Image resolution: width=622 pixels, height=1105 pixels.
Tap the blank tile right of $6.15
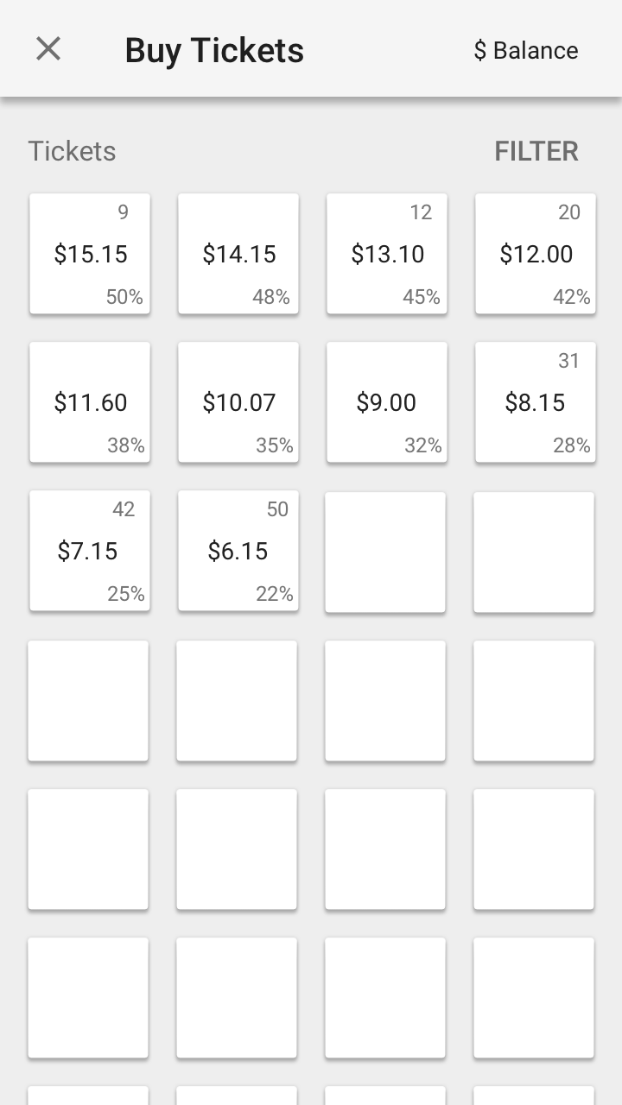point(385,552)
